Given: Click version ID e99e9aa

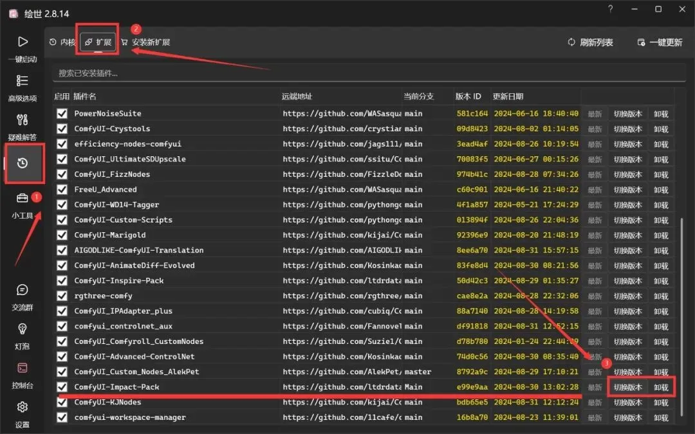Looking at the screenshot, I should click(472, 386).
